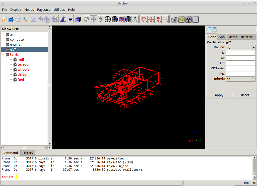Click the Apply button
The image size is (257, 186).
219,95
